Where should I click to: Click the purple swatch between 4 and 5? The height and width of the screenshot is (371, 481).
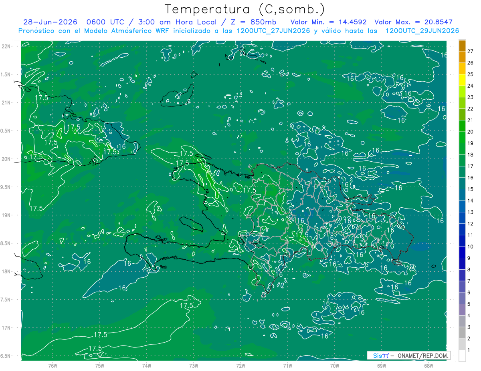[462, 310]
